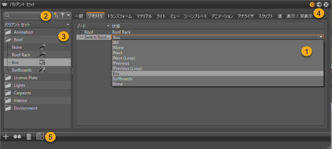The height and width of the screenshot is (149, 332).
Task: Click the Box combo box dropdown arrow
Action: pyautogui.click(x=321, y=37)
